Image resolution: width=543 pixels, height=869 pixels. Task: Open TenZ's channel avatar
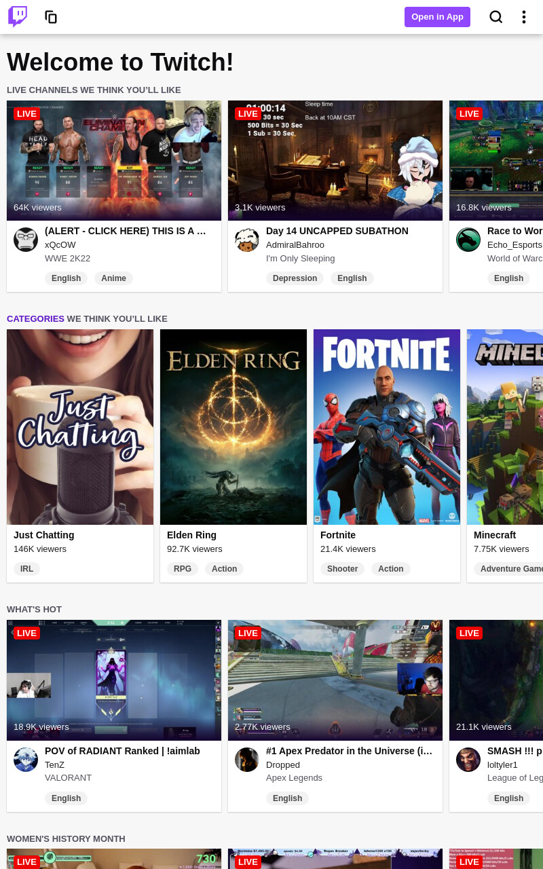click(x=26, y=760)
